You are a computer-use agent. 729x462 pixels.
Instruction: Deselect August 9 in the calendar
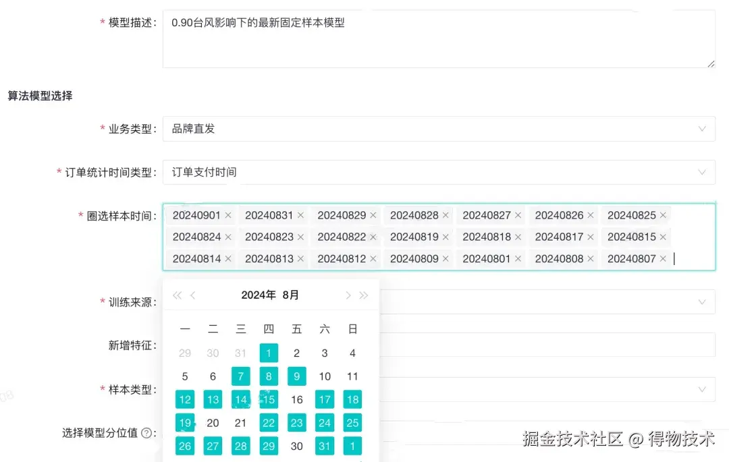(296, 376)
